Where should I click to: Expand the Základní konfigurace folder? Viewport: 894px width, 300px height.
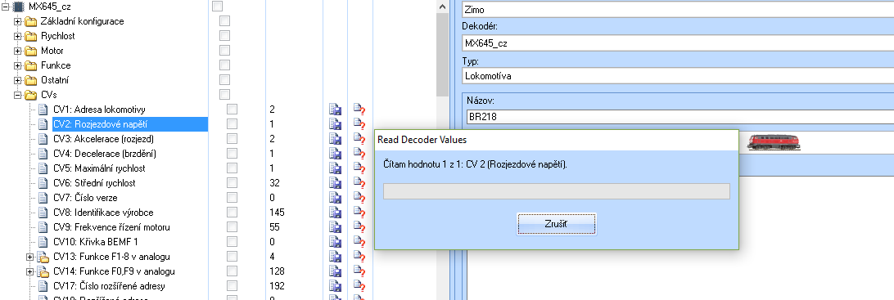tap(18, 21)
